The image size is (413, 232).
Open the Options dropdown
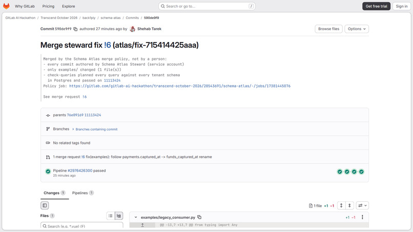357,29
